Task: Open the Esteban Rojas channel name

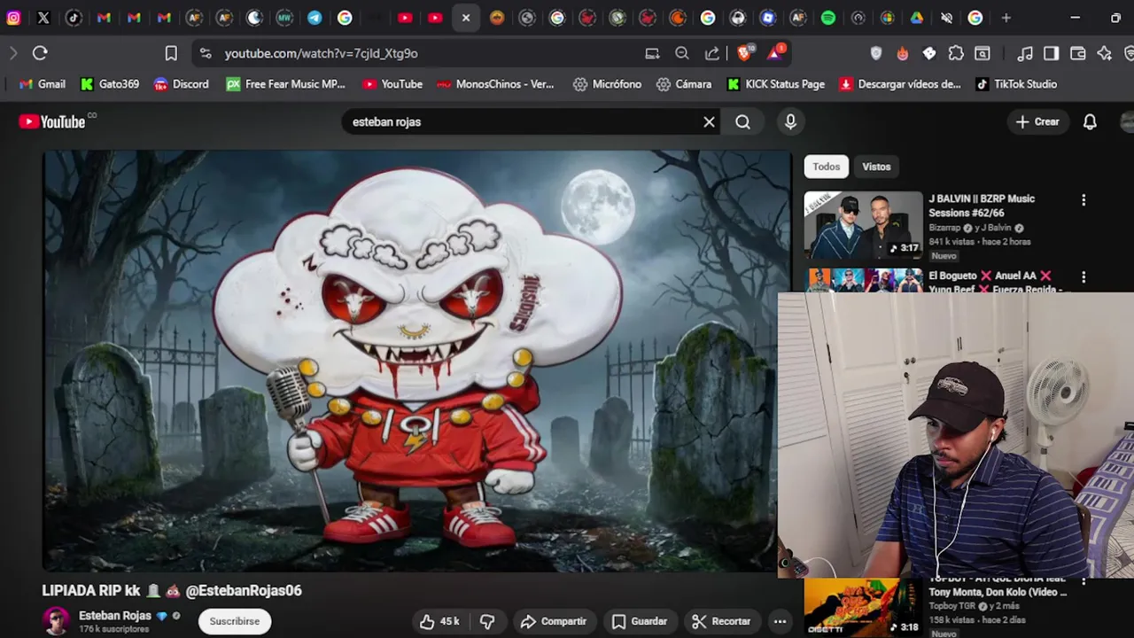Action: pos(115,615)
